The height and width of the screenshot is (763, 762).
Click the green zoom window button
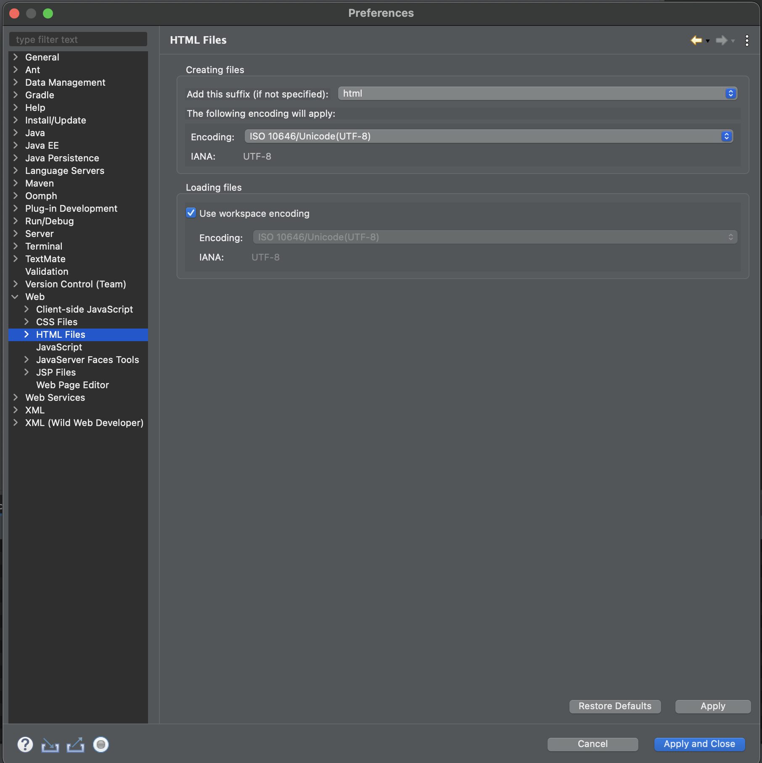[x=48, y=13]
